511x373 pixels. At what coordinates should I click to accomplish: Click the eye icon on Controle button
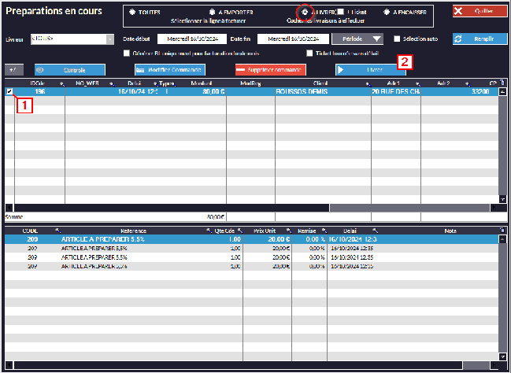click(42, 70)
